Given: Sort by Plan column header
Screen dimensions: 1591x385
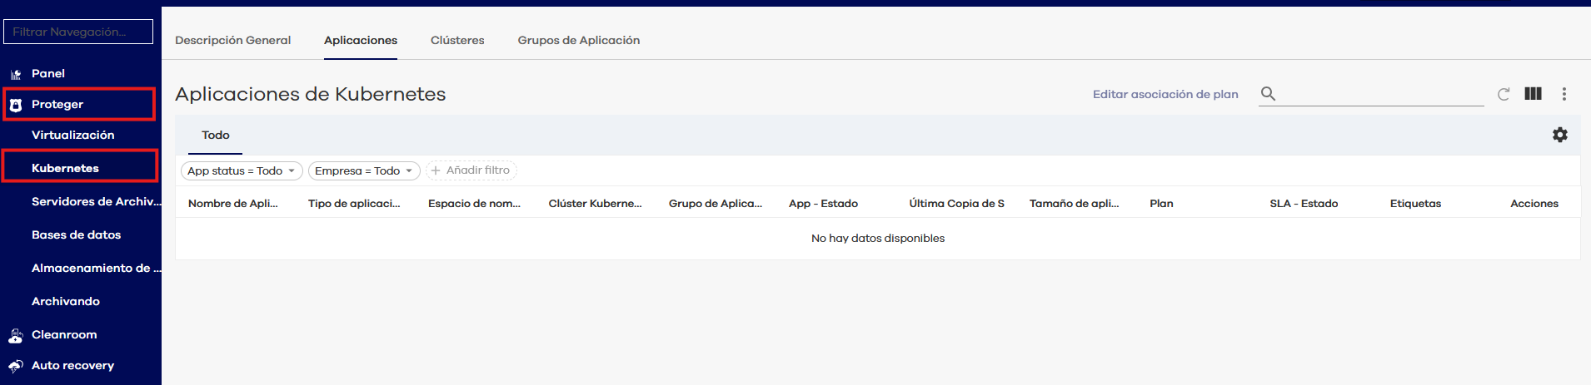Looking at the screenshot, I should coord(1161,203).
